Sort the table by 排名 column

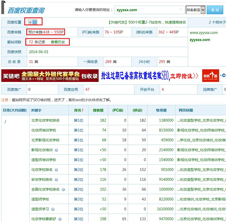[79, 110]
